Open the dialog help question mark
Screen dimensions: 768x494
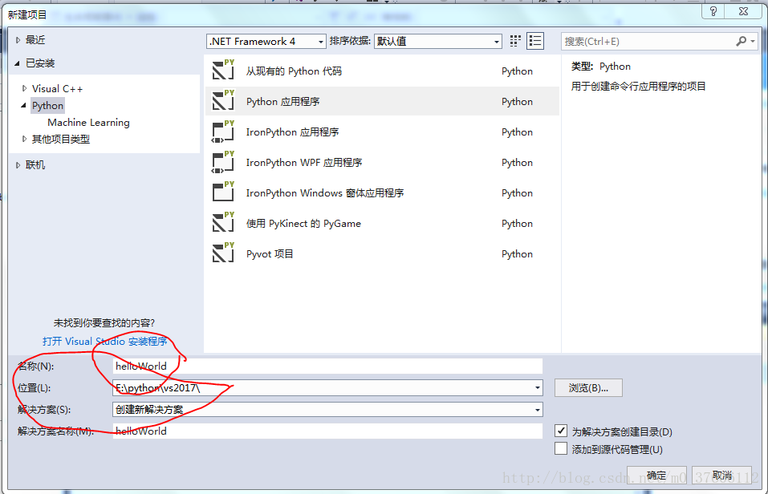click(713, 11)
